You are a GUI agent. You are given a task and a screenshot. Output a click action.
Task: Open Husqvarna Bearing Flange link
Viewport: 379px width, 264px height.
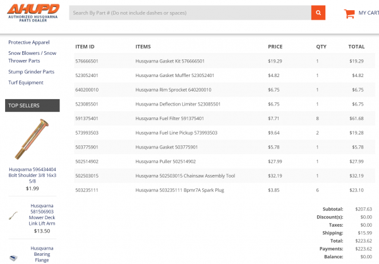coord(42,254)
